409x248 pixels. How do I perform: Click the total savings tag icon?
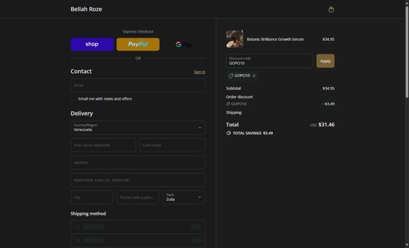click(x=229, y=133)
